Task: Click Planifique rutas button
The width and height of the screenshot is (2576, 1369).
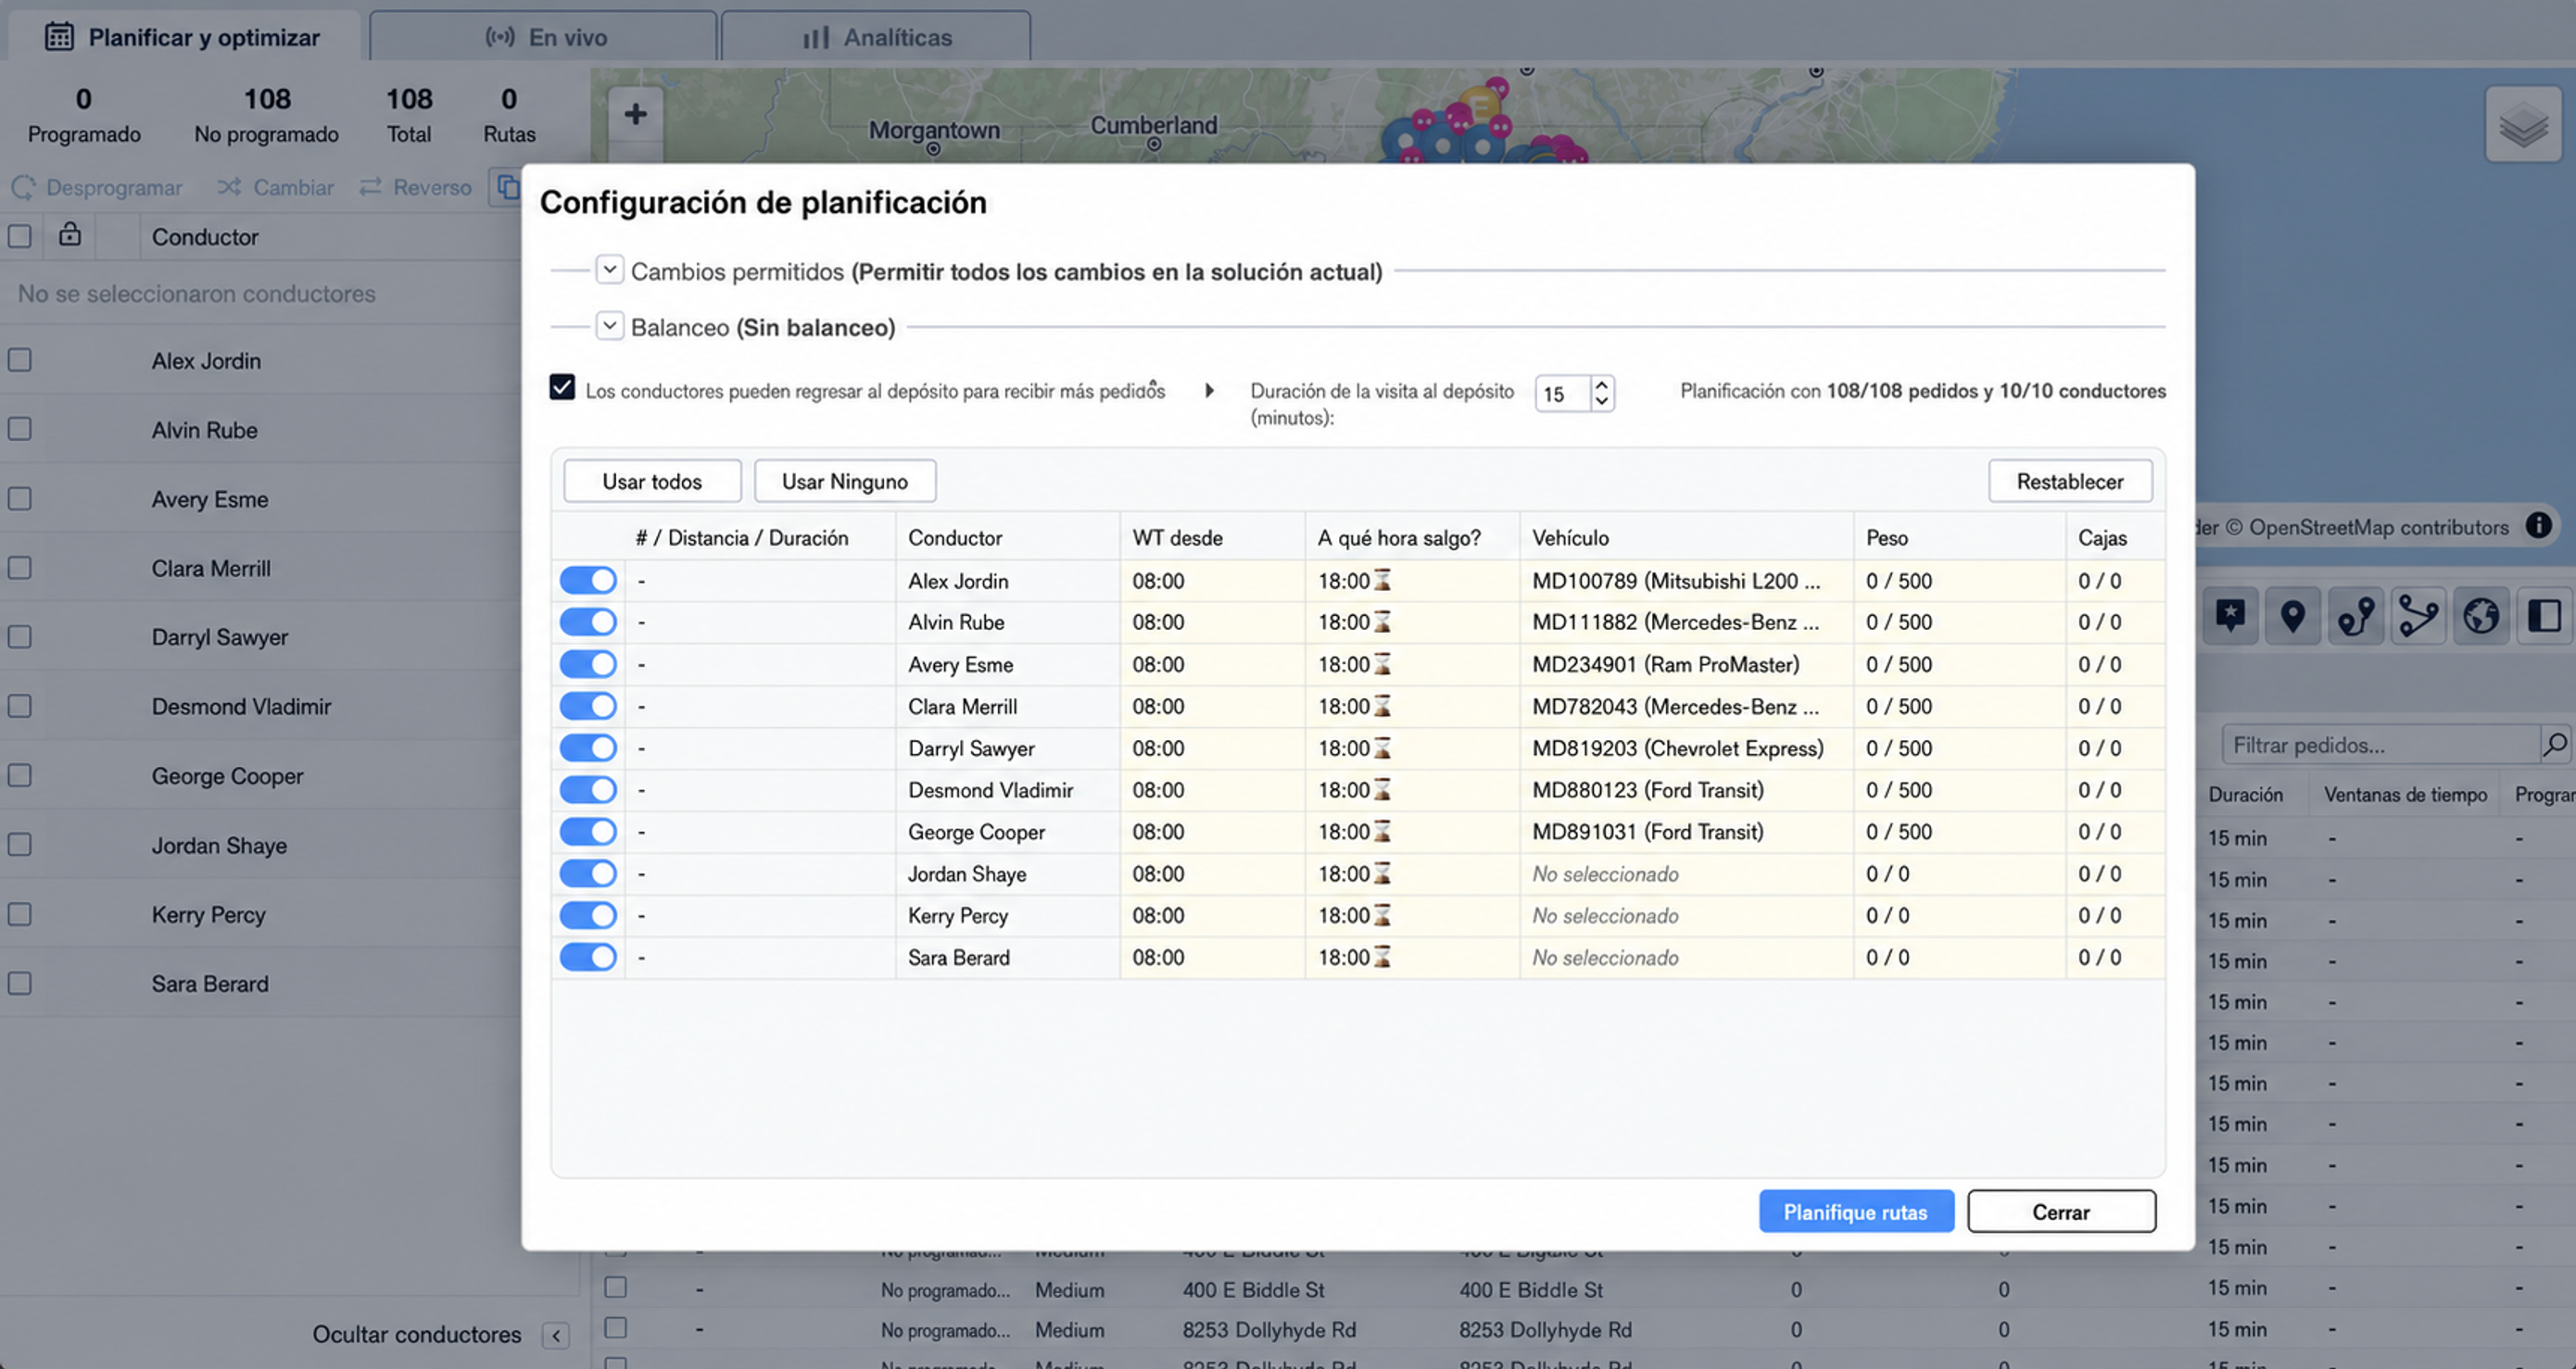Action: [x=1856, y=1212]
